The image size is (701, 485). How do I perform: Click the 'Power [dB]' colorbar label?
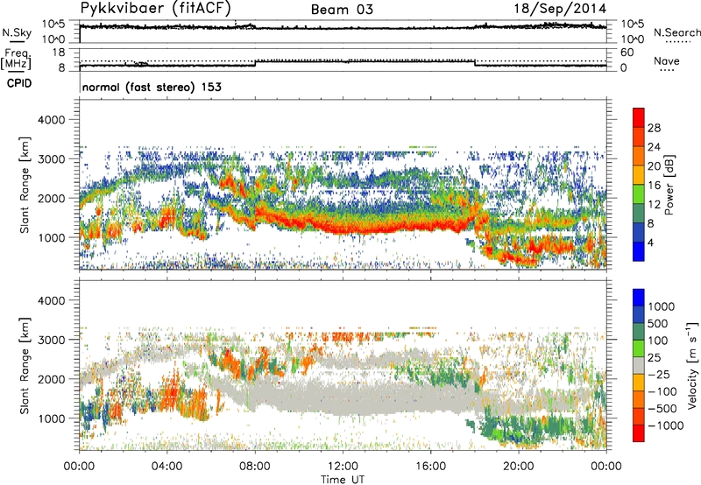pyautogui.click(x=669, y=185)
